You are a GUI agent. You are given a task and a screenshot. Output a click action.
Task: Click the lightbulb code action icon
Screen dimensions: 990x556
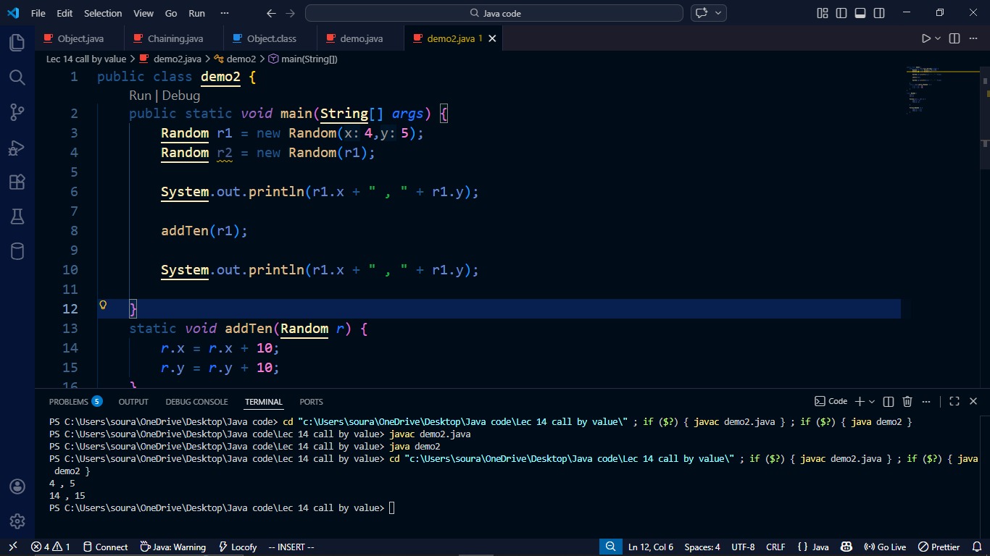point(103,306)
